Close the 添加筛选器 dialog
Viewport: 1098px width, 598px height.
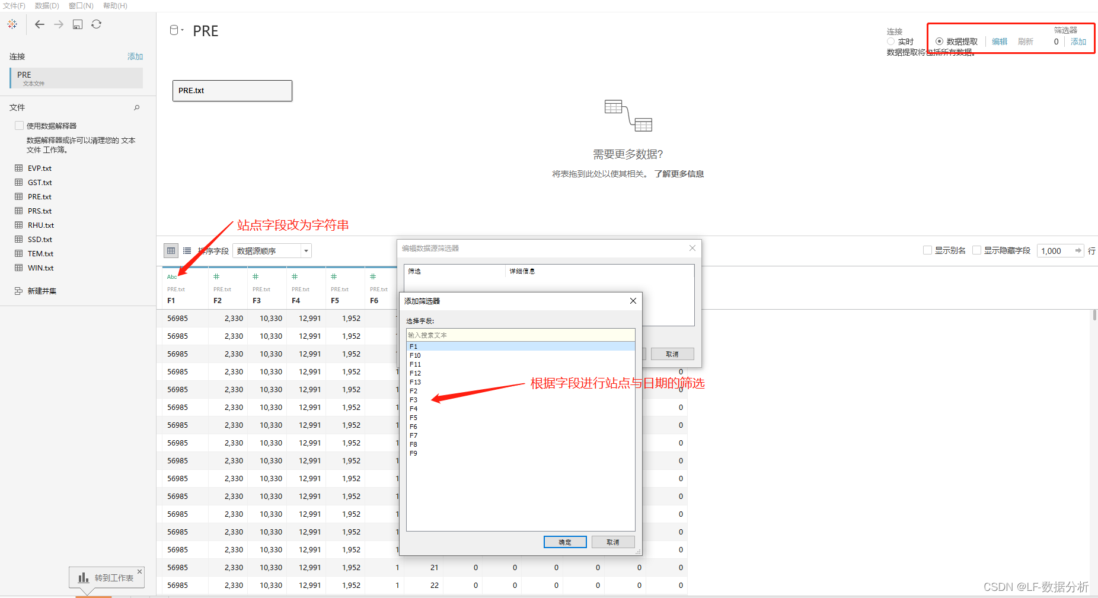[633, 301]
